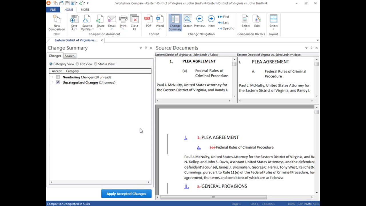This screenshot has width=366, height=206.
Task: Click Close All in ribbon
Action: [134, 23]
